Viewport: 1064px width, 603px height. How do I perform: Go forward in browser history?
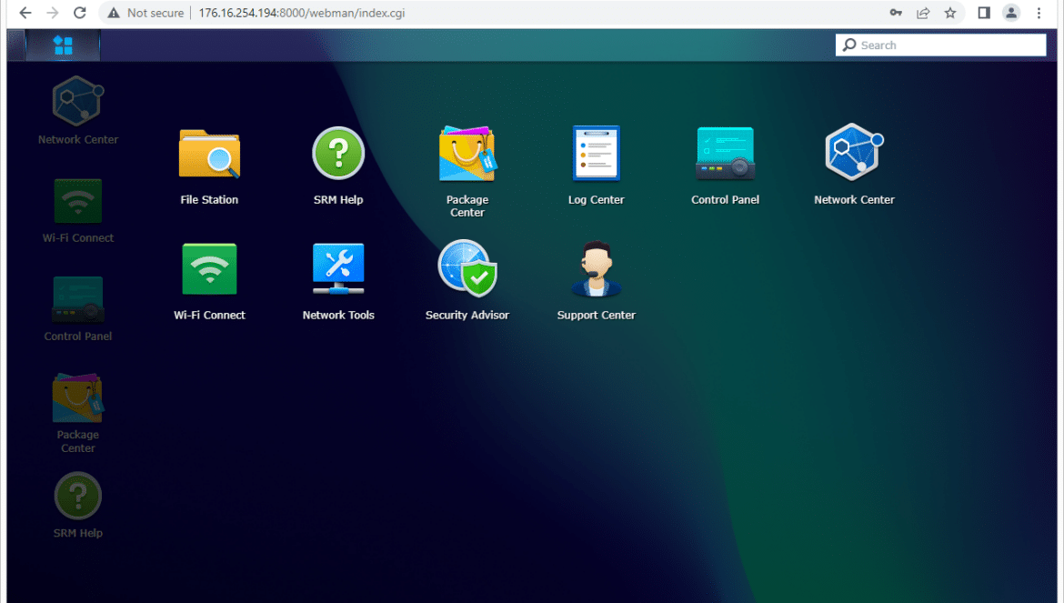click(x=52, y=13)
